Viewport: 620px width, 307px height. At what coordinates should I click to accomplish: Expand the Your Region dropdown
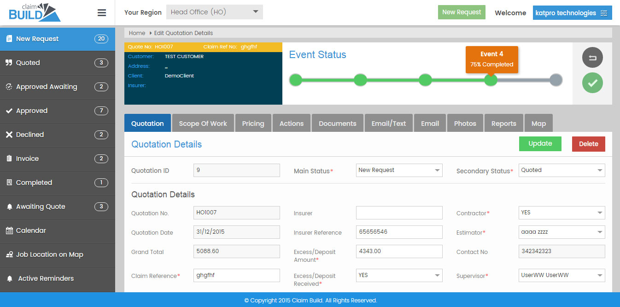214,12
